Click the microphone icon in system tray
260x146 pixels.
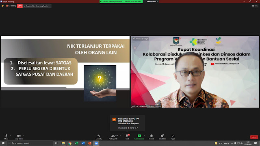[x=235, y=143]
